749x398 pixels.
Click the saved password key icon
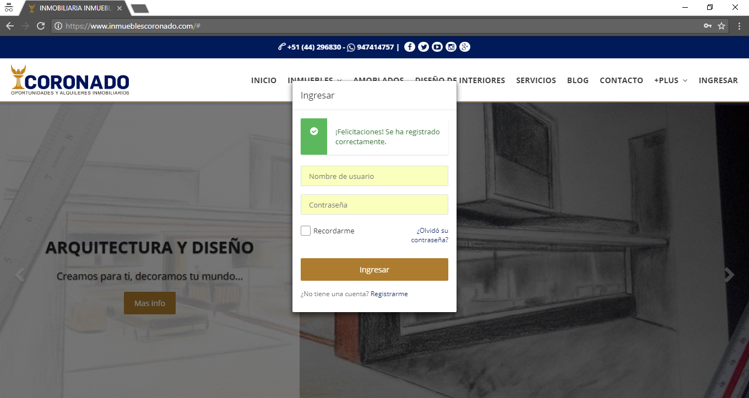click(708, 26)
